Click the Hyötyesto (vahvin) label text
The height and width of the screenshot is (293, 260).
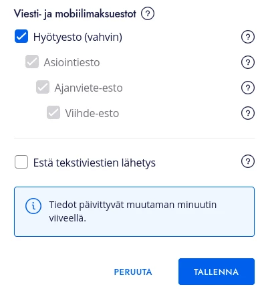(x=78, y=37)
